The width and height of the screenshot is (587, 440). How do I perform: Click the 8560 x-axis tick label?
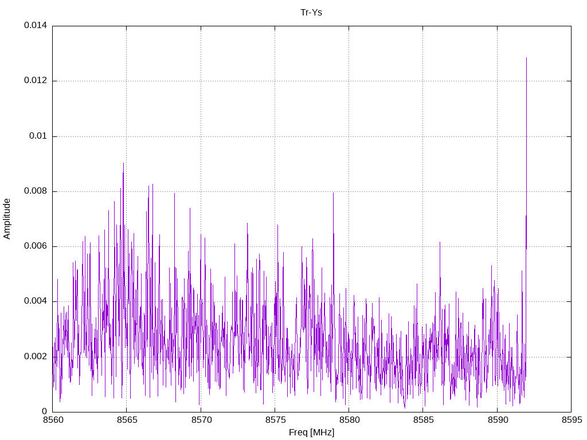(x=53, y=420)
